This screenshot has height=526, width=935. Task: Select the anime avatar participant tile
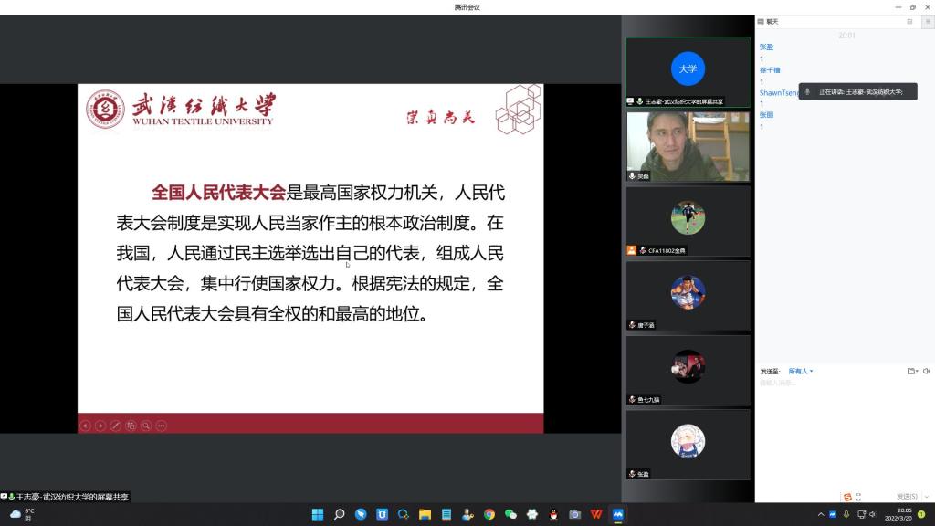click(688, 445)
